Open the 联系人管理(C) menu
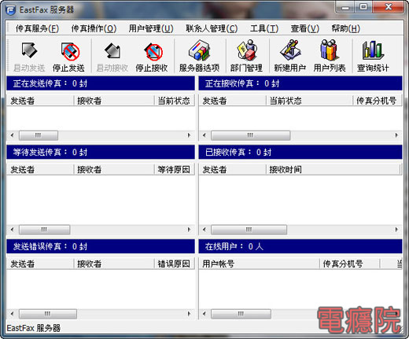The height and width of the screenshot is (339, 409). click(212, 28)
